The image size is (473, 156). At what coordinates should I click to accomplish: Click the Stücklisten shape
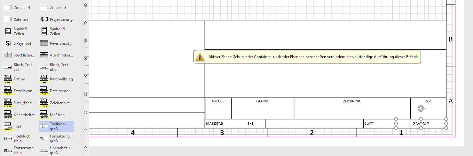tap(20, 55)
